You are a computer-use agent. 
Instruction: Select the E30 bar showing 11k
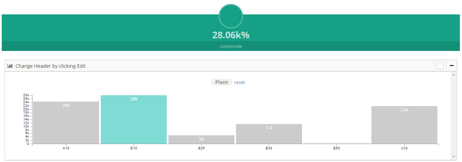[x=269, y=134]
